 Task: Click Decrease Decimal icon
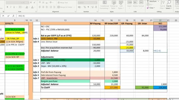pyautogui.click(x=96, y=7)
